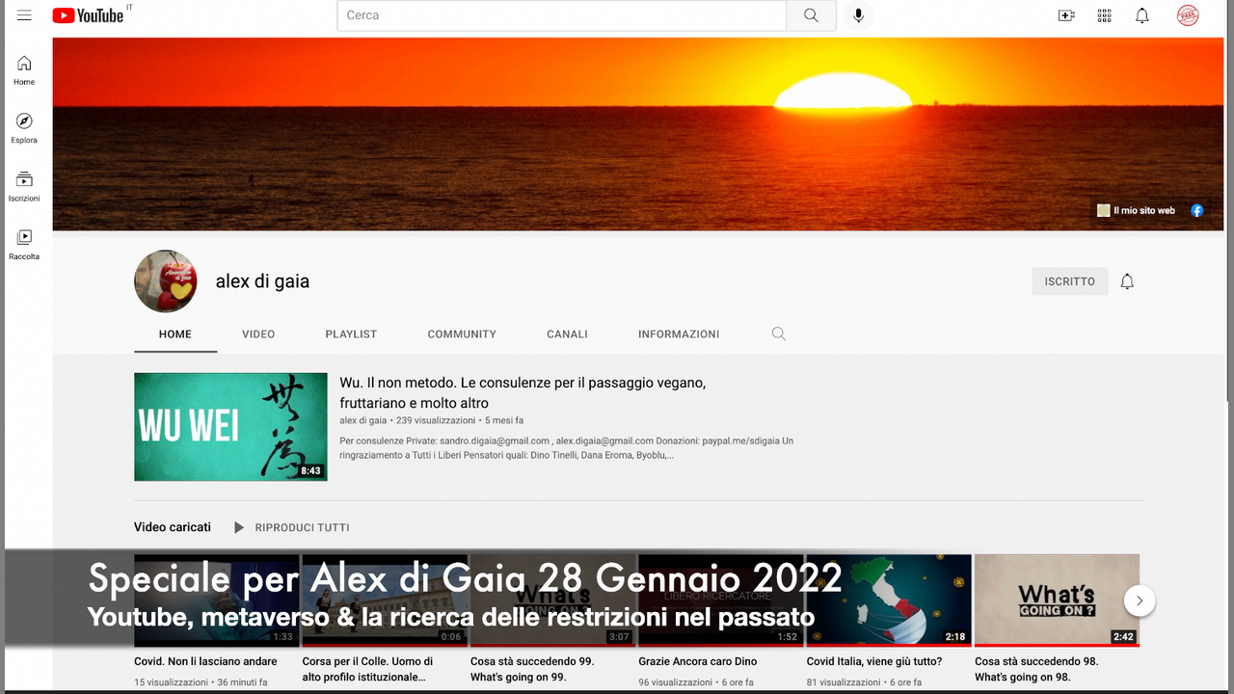The image size is (1234, 694).
Task: Open the account avatar menu
Action: click(1188, 15)
